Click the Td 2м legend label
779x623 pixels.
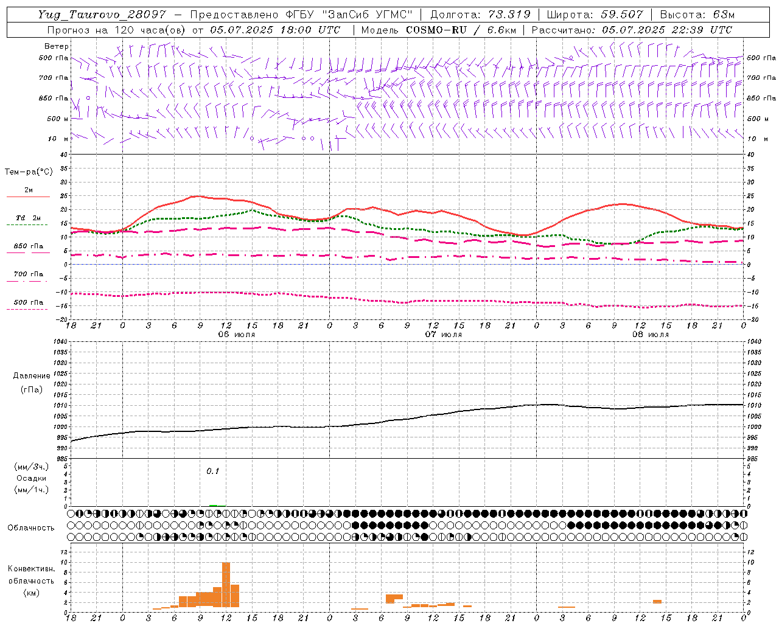(x=29, y=218)
